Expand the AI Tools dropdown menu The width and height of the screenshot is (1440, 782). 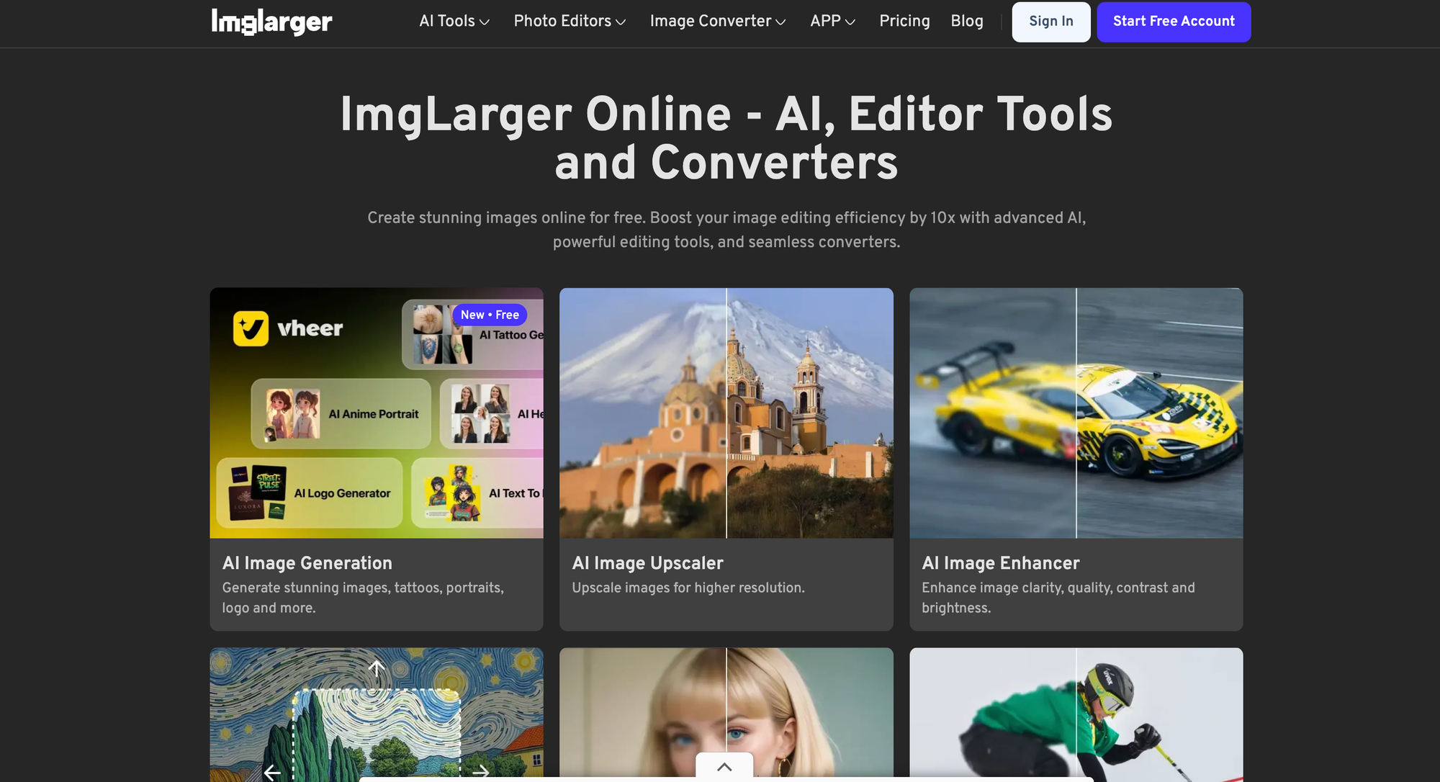click(x=454, y=22)
